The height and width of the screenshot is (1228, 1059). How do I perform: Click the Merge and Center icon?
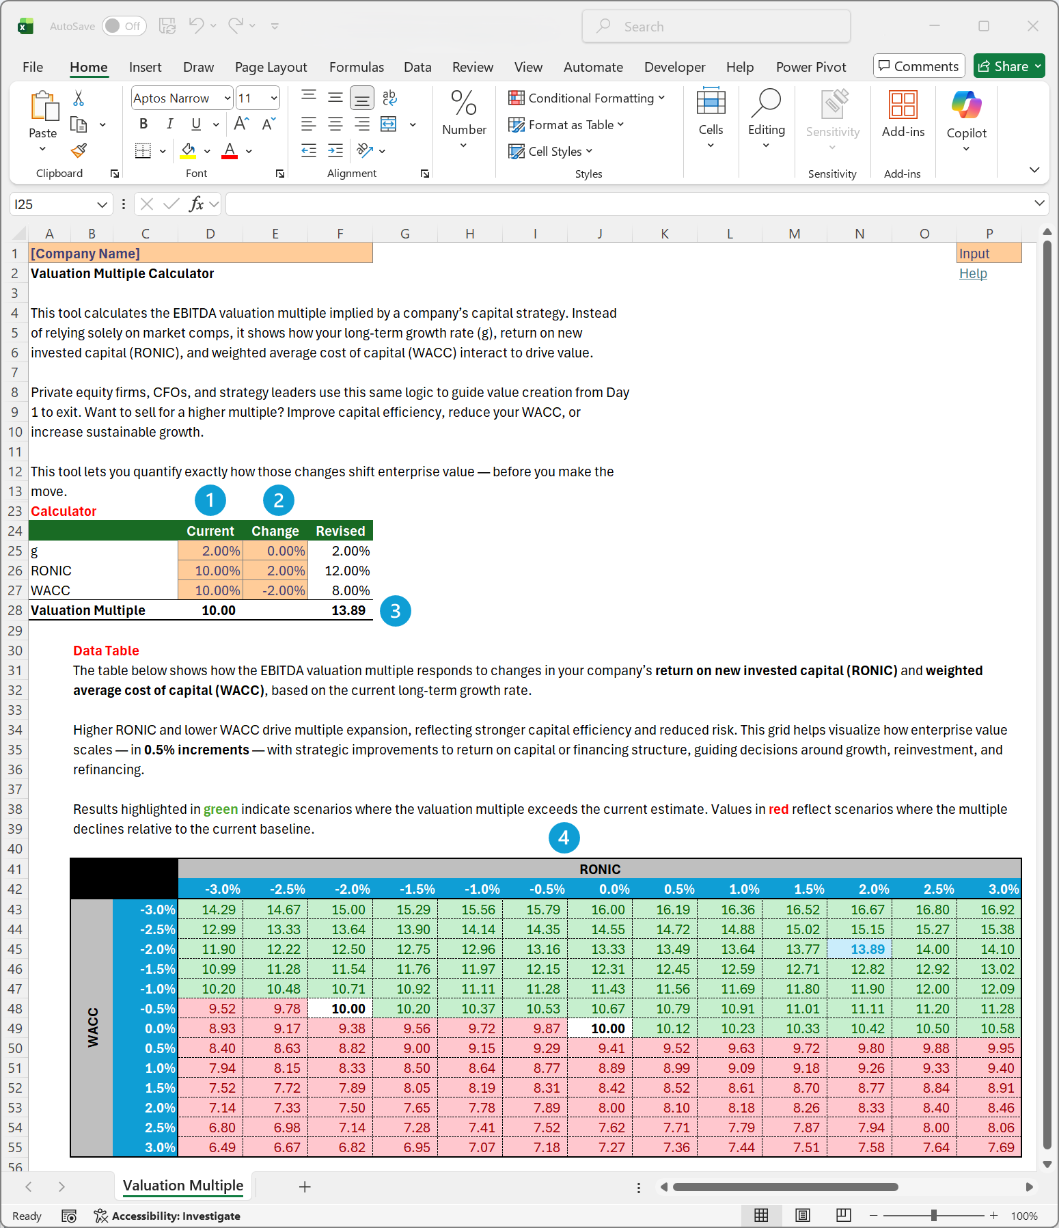coord(389,124)
